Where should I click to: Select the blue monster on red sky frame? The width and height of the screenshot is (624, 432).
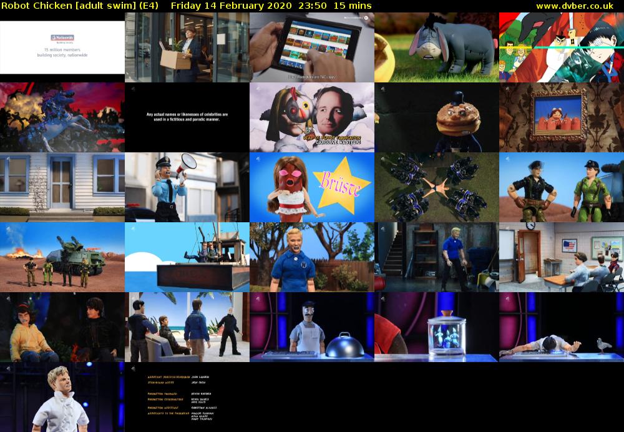pos(62,117)
